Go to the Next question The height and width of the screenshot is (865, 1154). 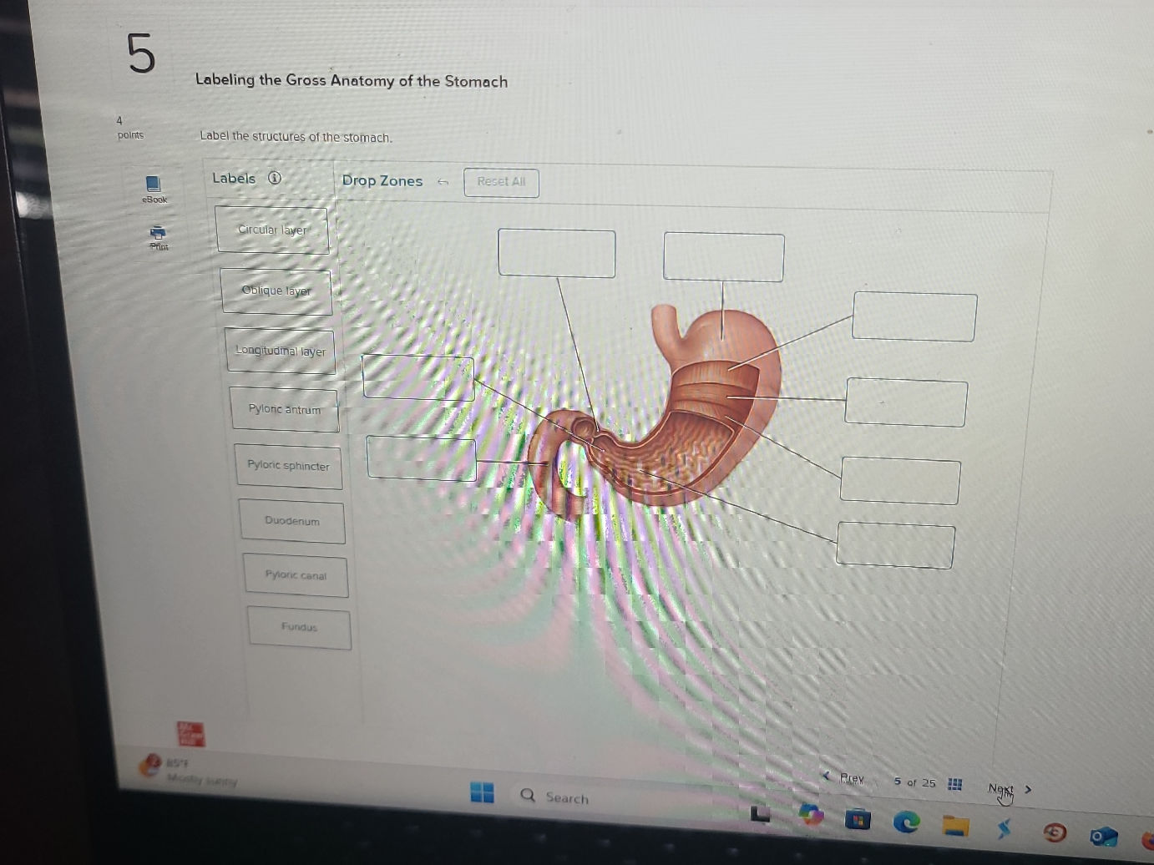[x=1000, y=787]
